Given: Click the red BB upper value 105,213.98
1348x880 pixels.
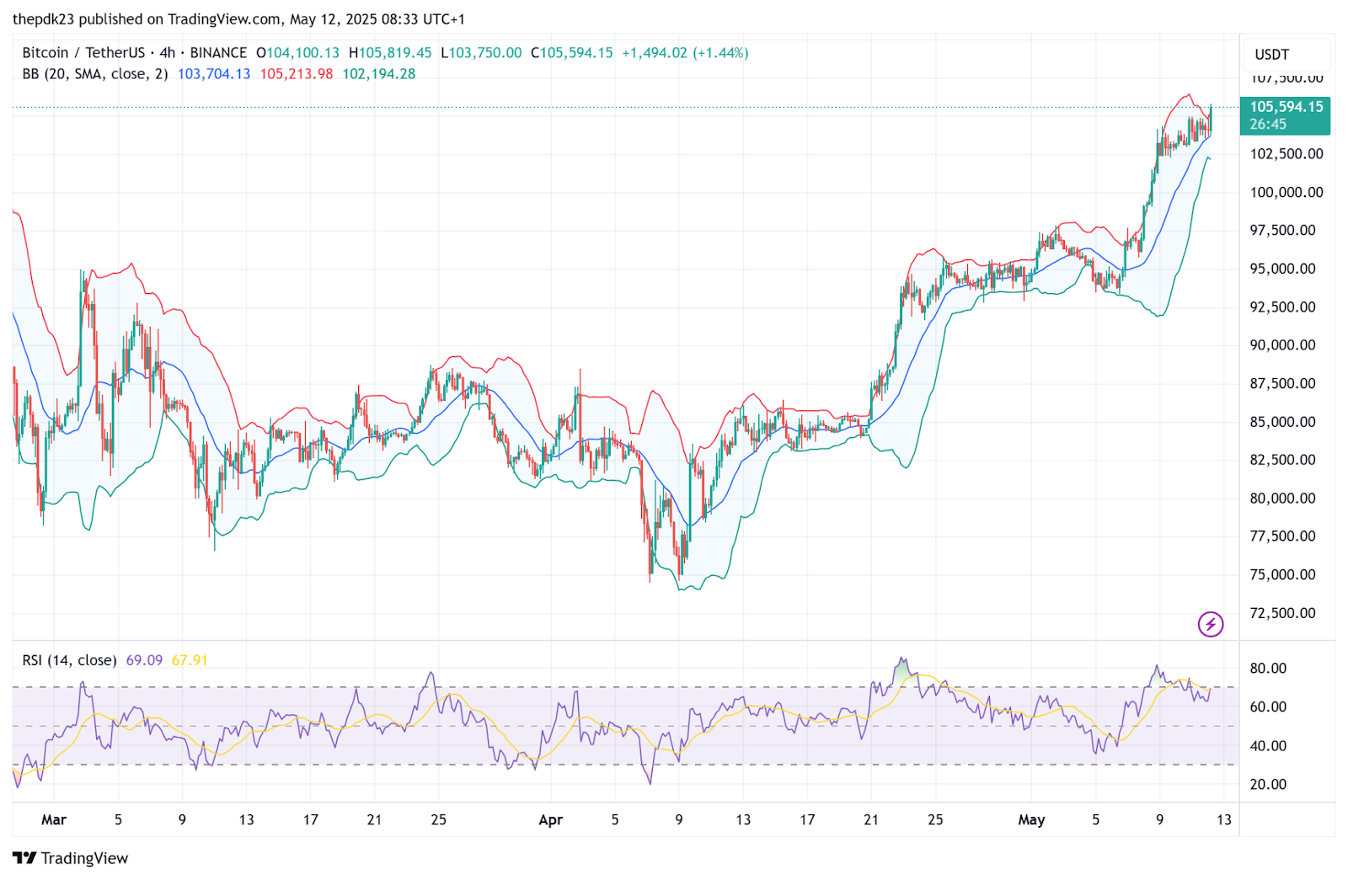Looking at the screenshot, I should (x=296, y=74).
